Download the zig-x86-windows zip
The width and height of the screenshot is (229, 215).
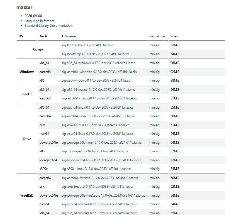(96, 80)
